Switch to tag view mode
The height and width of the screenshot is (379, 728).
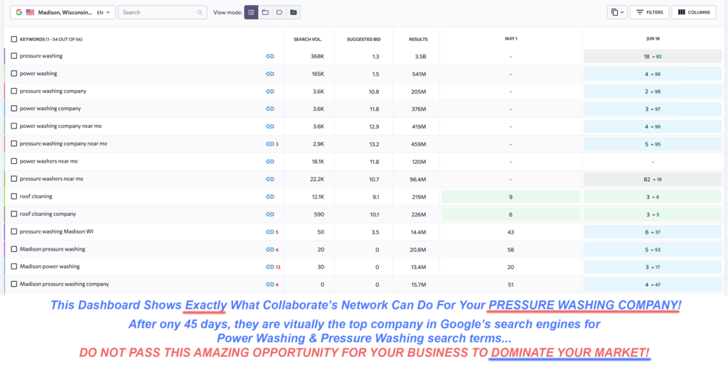pos(279,12)
